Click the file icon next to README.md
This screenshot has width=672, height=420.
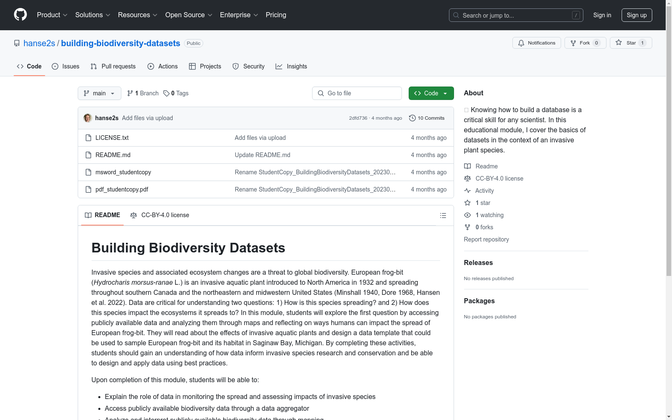click(88, 155)
